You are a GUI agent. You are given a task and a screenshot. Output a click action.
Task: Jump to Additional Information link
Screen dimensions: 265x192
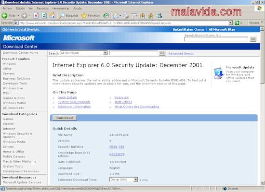point(74,107)
